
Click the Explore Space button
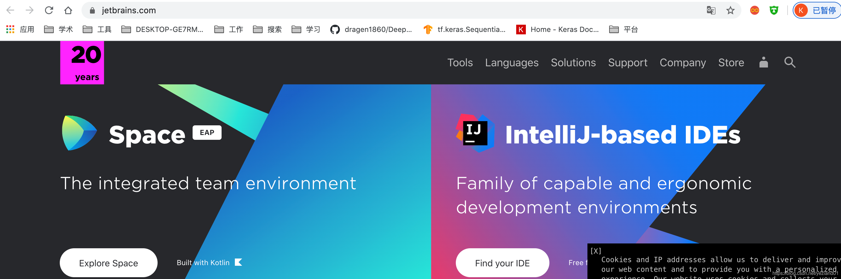(108, 263)
